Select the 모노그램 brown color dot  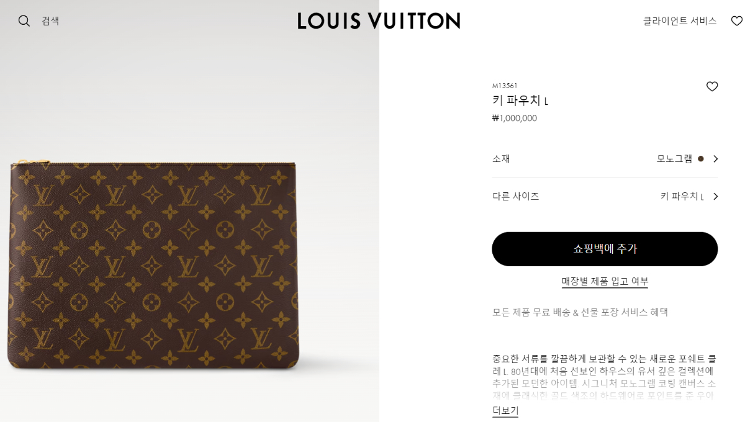700,159
